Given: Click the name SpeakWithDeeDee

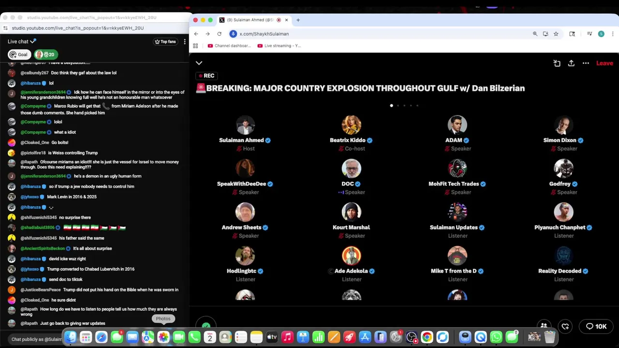Looking at the screenshot, I should click(241, 184).
